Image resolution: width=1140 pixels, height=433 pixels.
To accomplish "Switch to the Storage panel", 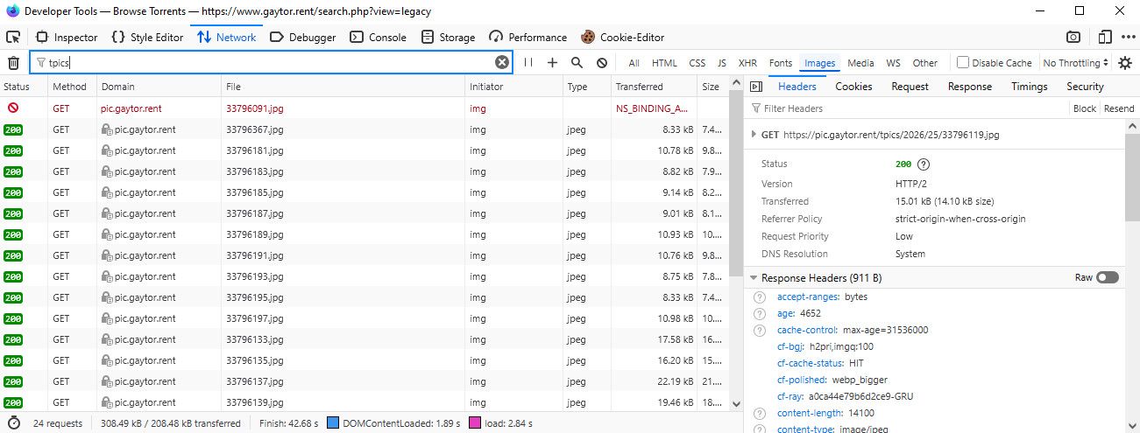I will click(x=448, y=38).
